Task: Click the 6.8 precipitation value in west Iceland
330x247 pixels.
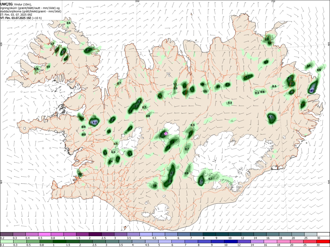Action: coord(95,123)
